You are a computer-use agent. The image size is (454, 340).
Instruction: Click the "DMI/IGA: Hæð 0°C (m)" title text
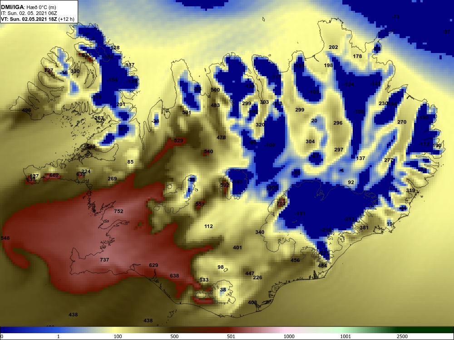pyautogui.click(x=28, y=7)
